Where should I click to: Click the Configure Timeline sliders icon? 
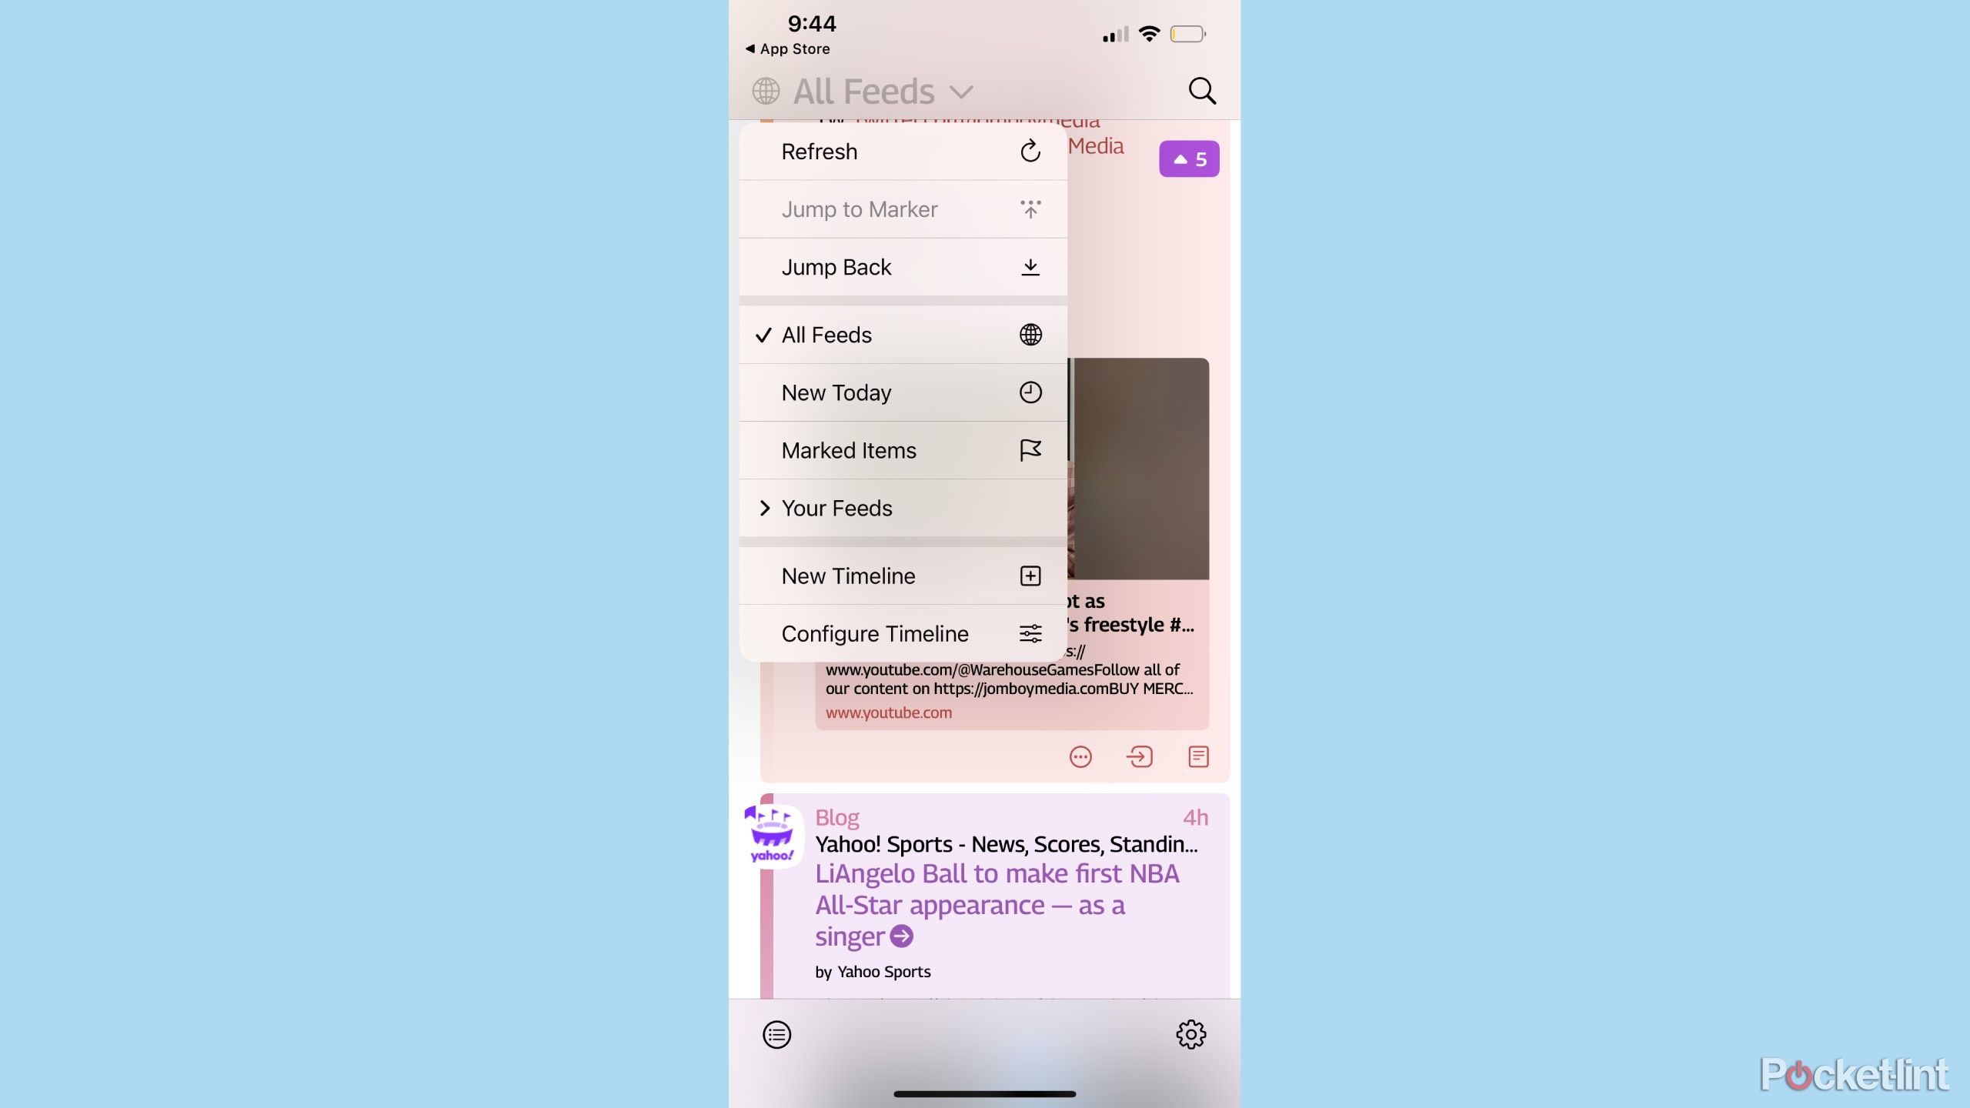point(1030,633)
